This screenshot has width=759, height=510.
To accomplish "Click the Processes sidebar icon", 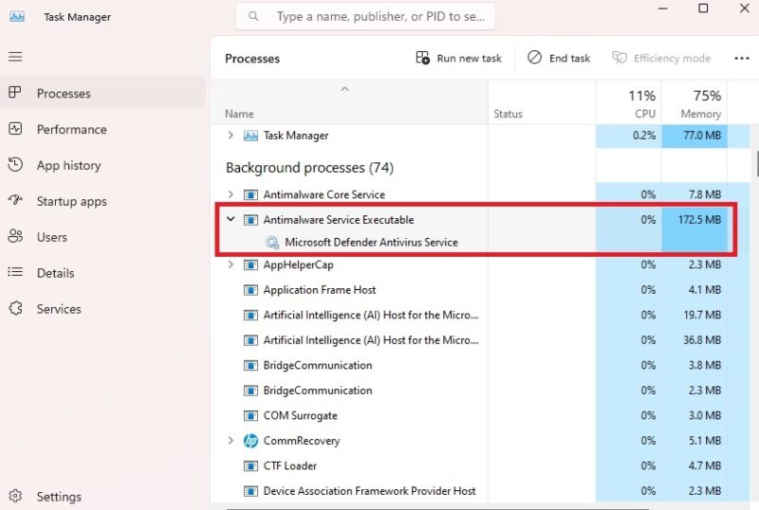I will (x=15, y=92).
